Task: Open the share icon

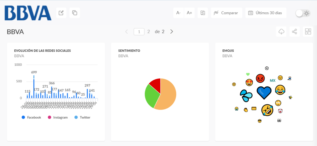Action: pyautogui.click(x=295, y=32)
